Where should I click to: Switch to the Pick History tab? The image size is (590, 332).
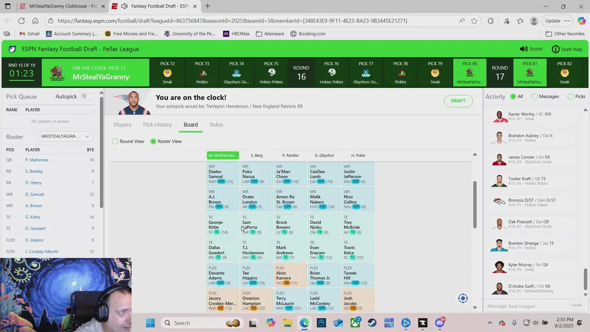point(157,125)
